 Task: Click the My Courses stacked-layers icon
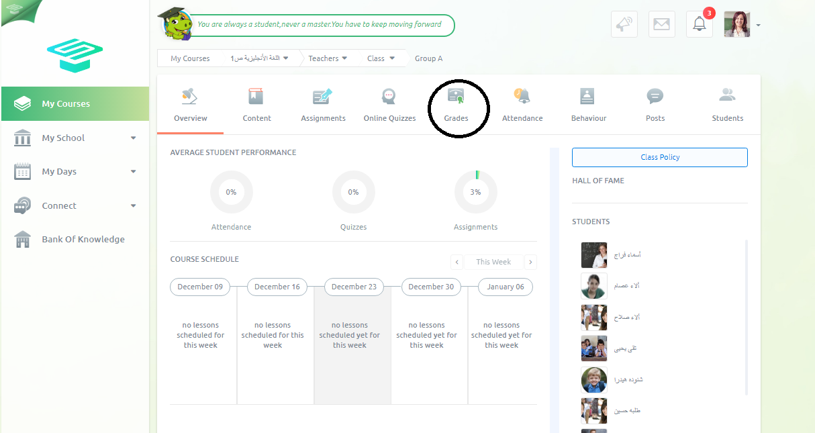(22, 103)
